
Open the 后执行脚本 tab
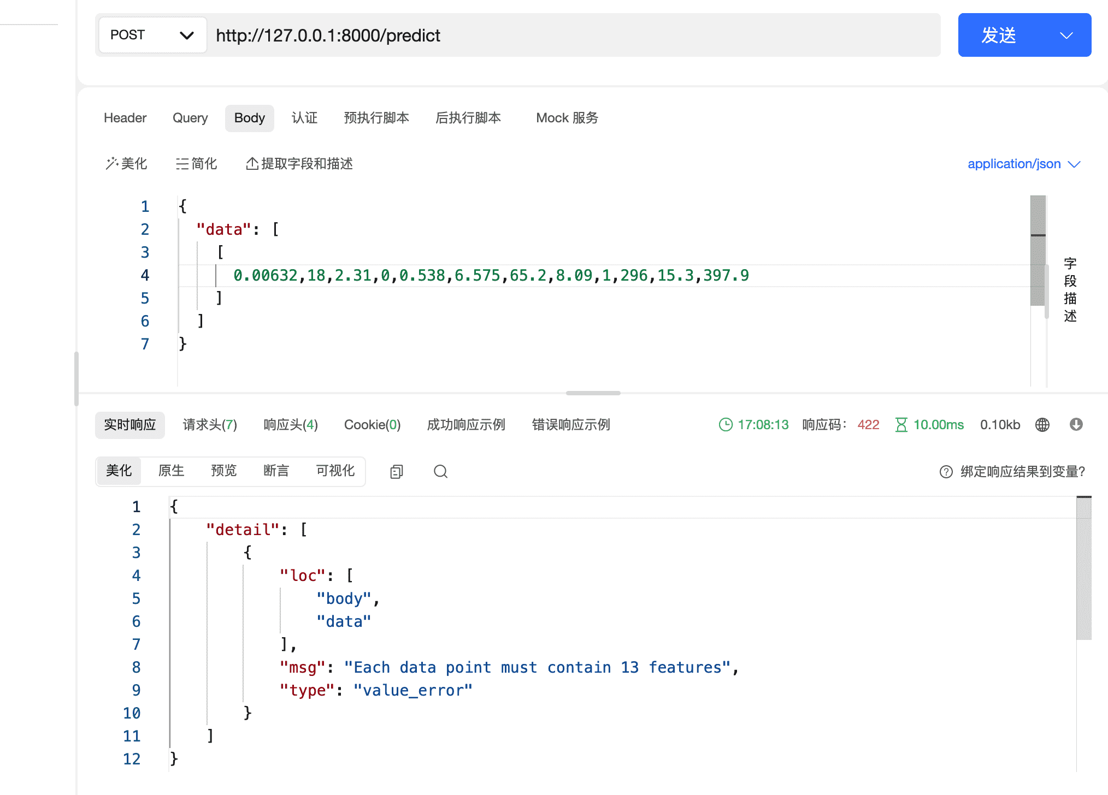tap(468, 118)
